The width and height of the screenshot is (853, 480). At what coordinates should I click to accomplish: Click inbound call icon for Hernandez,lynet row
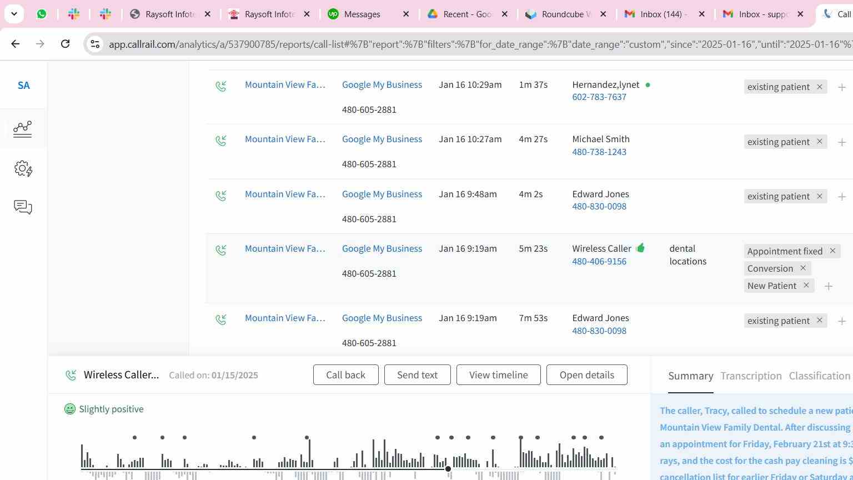coord(221,86)
